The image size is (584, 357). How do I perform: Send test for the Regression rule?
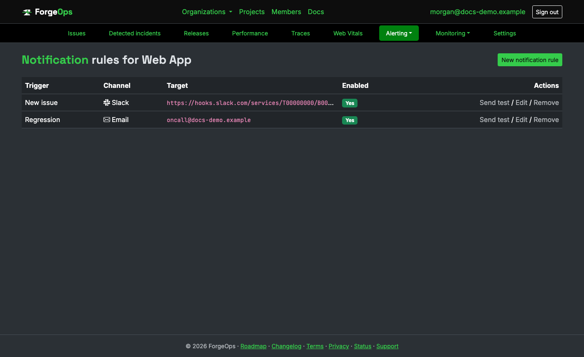494,120
